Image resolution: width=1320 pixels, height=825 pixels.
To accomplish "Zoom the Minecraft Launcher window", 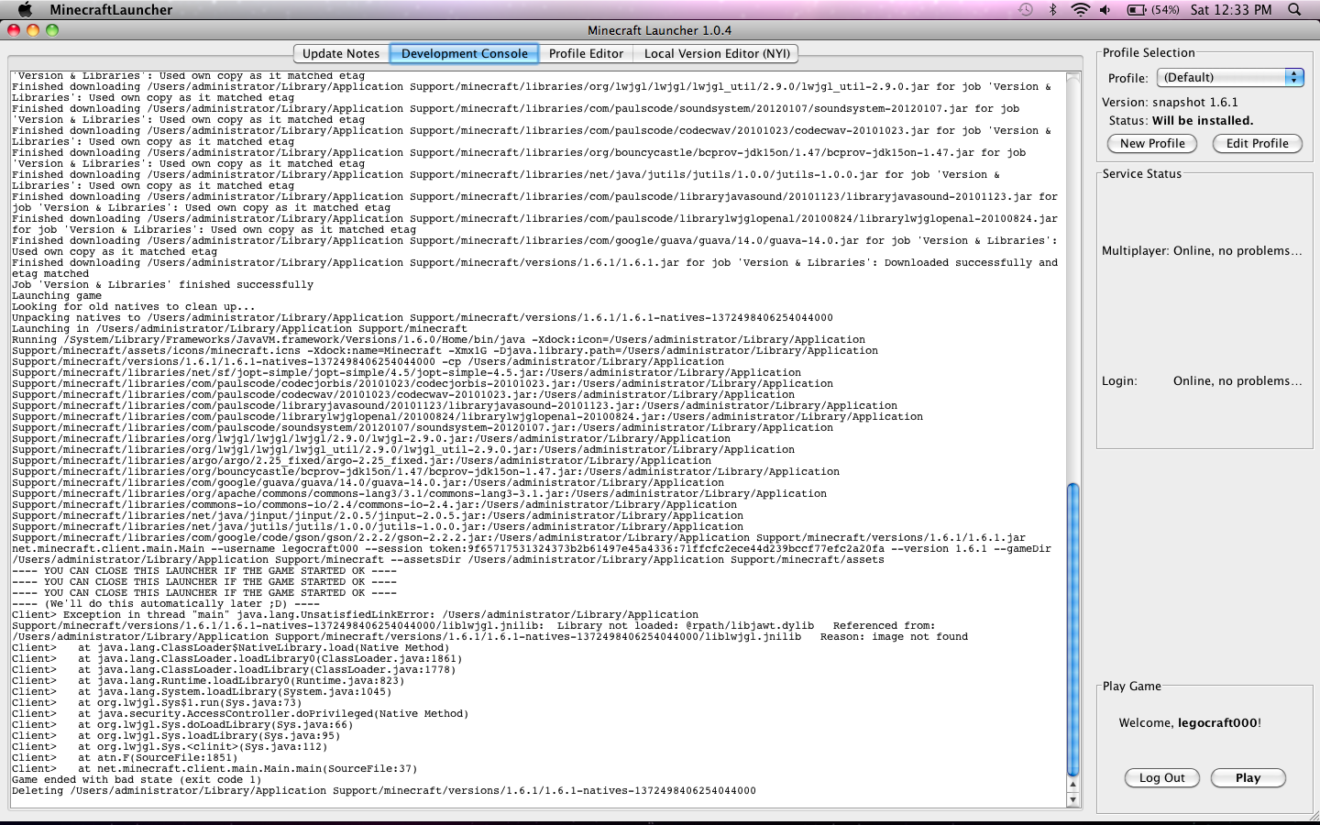I will point(52,30).
